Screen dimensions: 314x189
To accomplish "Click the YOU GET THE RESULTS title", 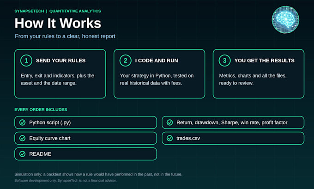I will tap(264, 61).
